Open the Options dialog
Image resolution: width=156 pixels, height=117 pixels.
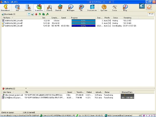point(104,8)
